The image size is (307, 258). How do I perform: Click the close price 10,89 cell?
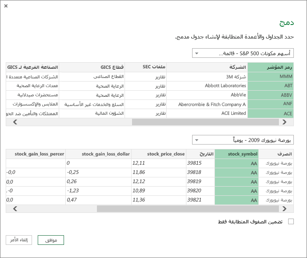(159, 191)
